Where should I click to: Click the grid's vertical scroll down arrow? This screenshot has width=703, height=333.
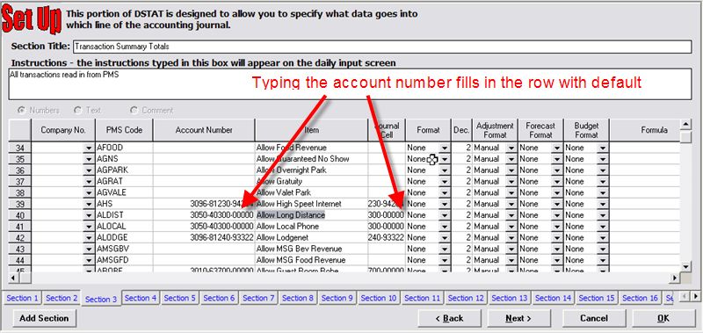pyautogui.click(x=685, y=267)
